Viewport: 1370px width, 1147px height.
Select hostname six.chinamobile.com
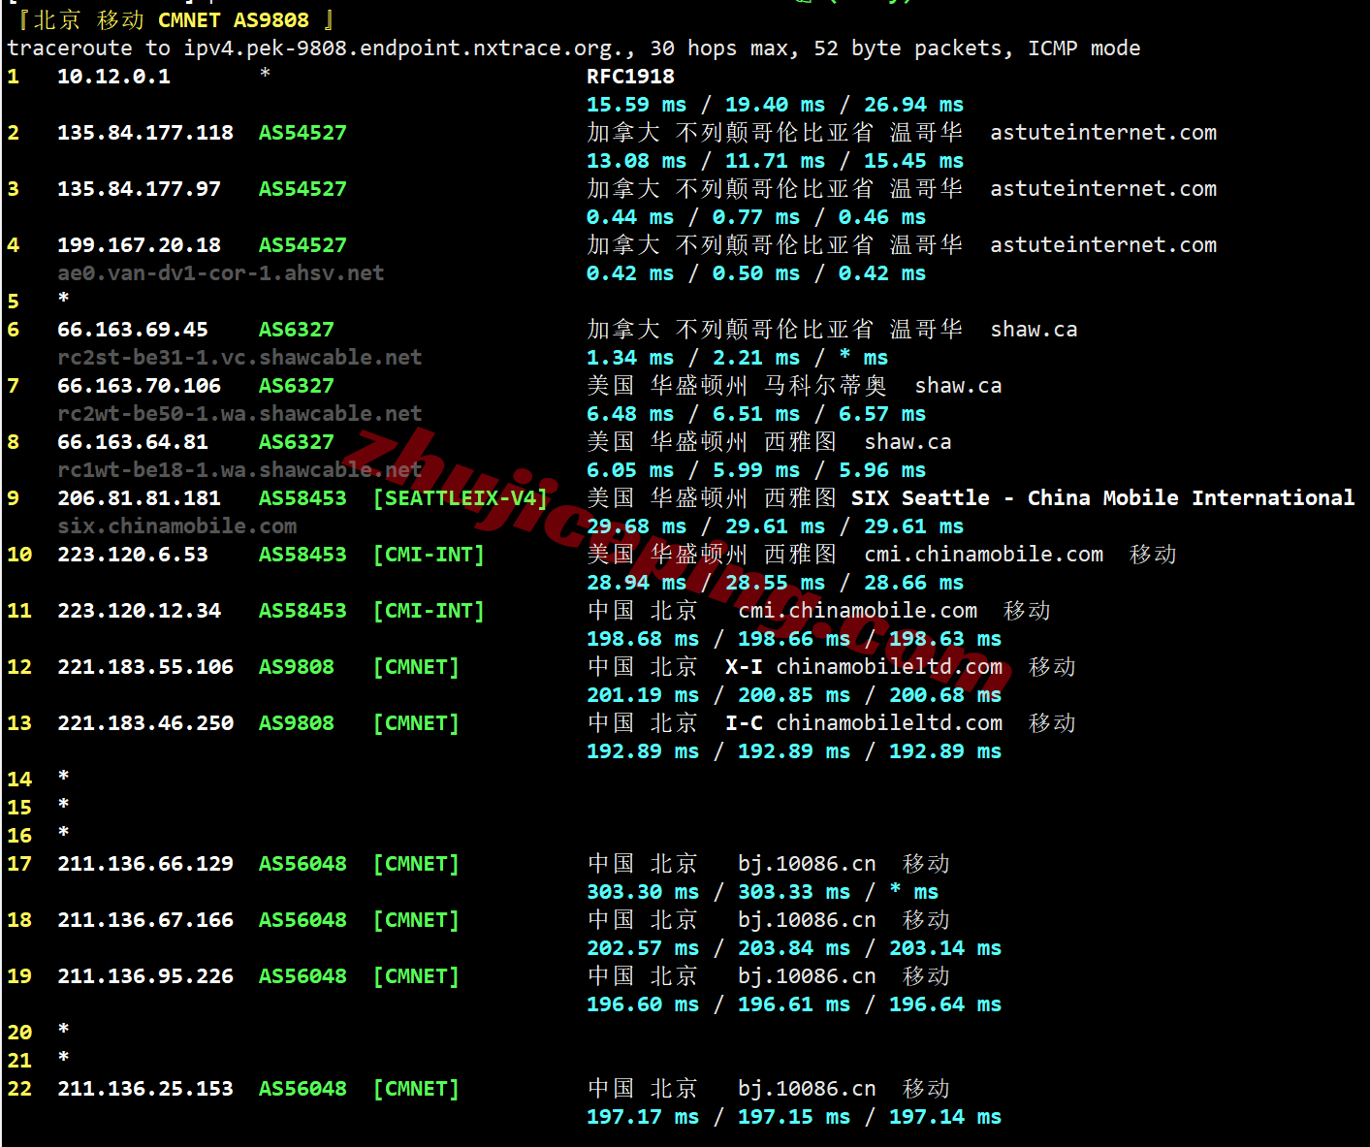[x=177, y=526]
